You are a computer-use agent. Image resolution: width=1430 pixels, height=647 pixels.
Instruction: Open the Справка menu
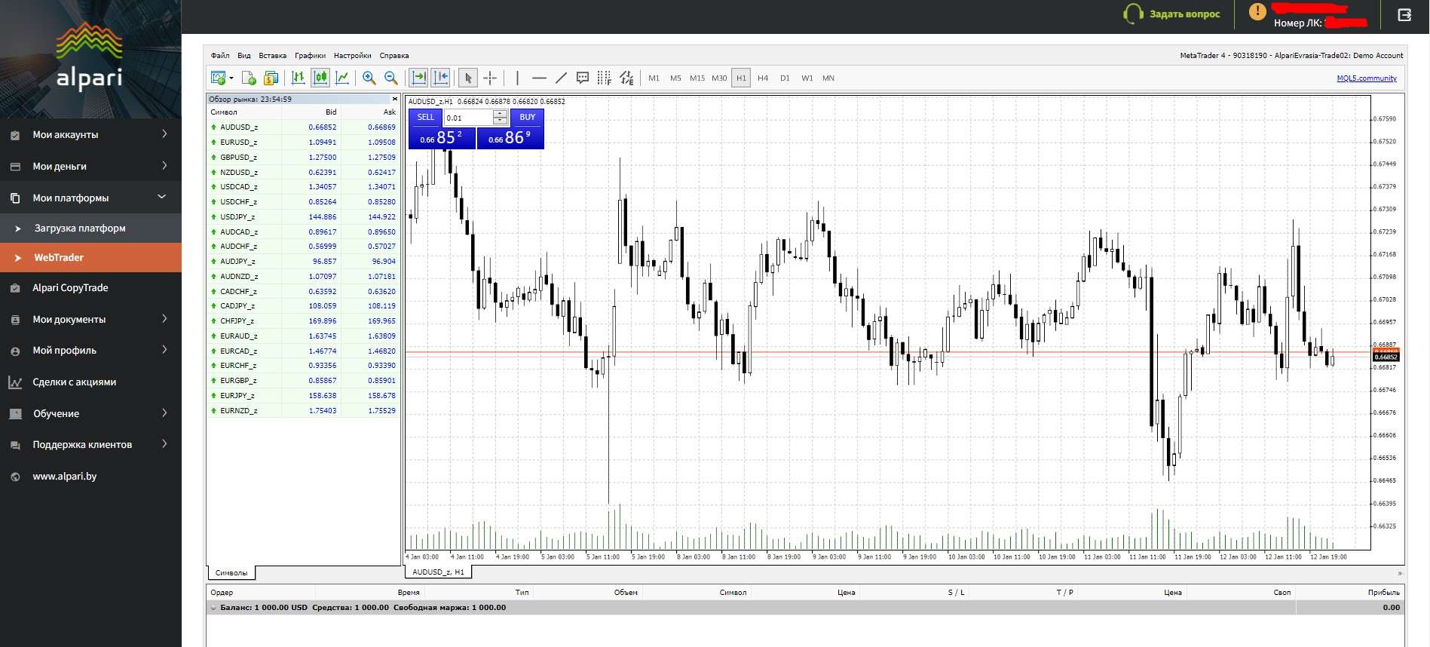pyautogui.click(x=394, y=56)
